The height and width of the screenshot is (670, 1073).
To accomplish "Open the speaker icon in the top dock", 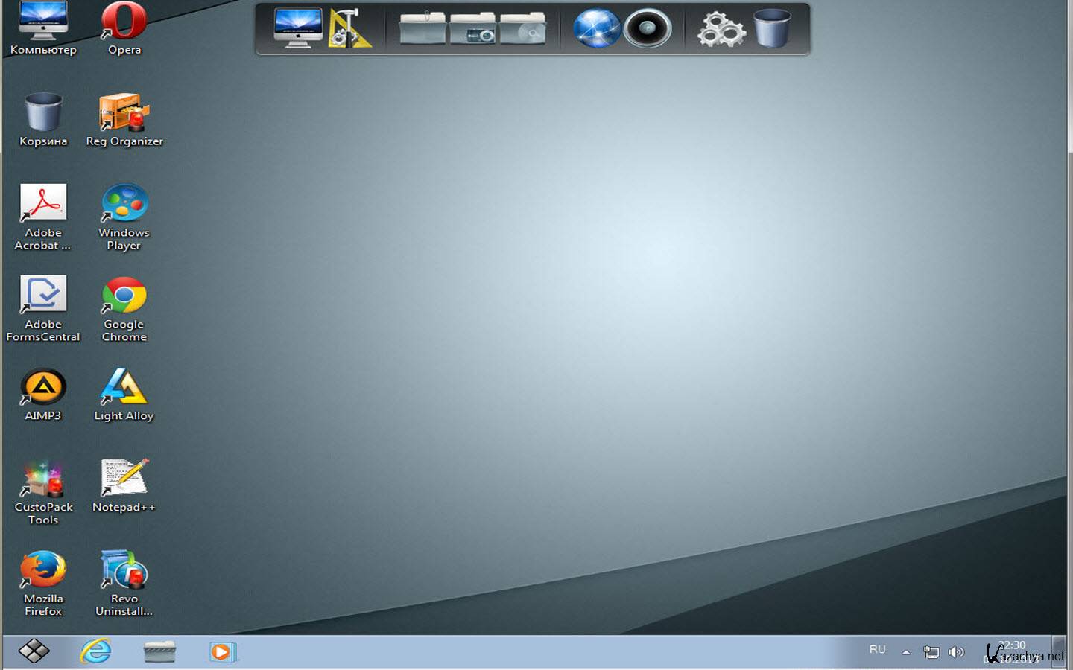I will pyautogui.click(x=647, y=29).
